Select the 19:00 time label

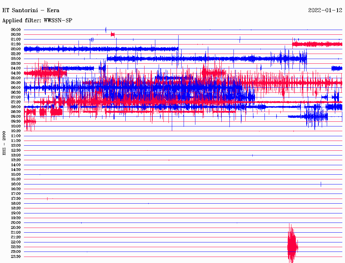tap(16, 213)
